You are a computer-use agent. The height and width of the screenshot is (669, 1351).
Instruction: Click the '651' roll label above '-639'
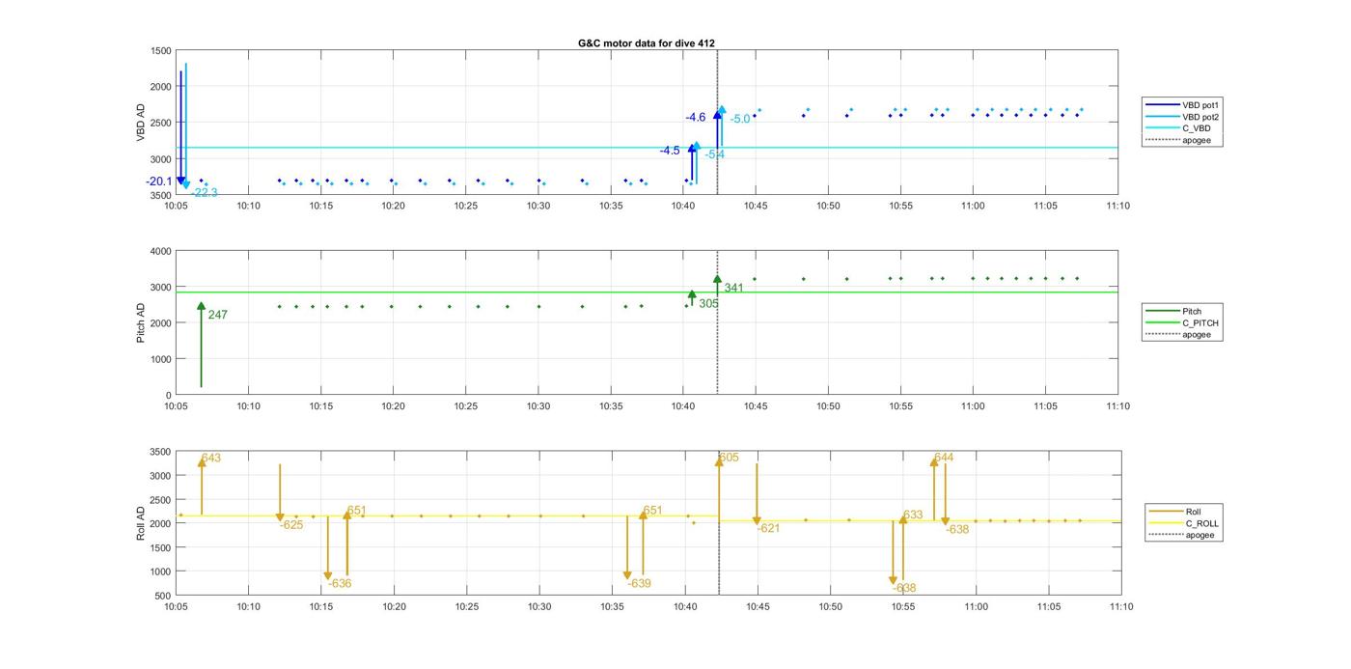(653, 511)
